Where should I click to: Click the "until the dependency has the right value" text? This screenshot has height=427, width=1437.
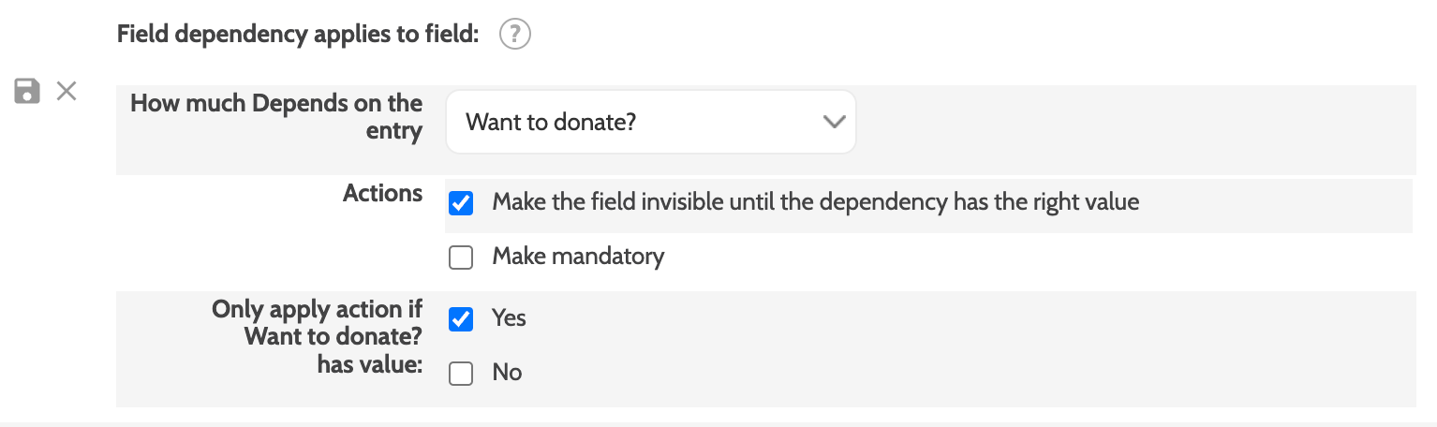960,201
